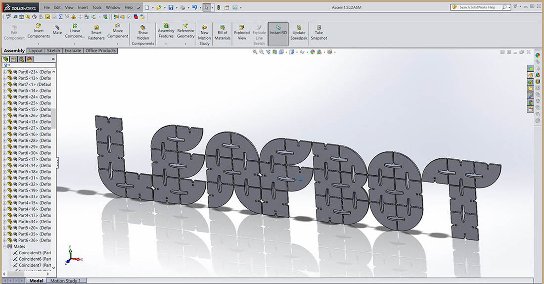This screenshot has width=544, height=284.
Task: Open the Assembly Features tool
Action: pyautogui.click(x=166, y=31)
